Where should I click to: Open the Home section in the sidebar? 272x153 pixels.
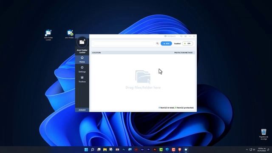pyautogui.click(x=82, y=59)
